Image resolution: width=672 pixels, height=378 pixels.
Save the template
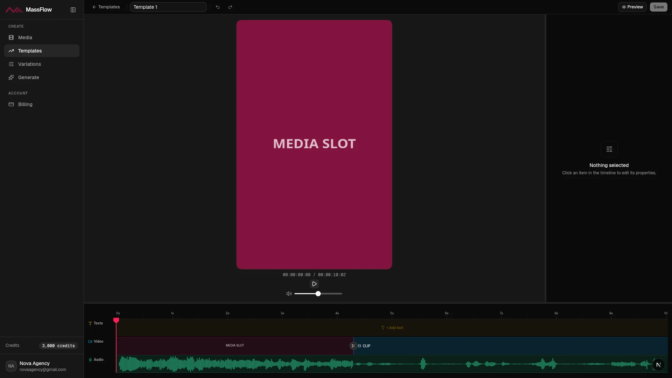(x=658, y=7)
